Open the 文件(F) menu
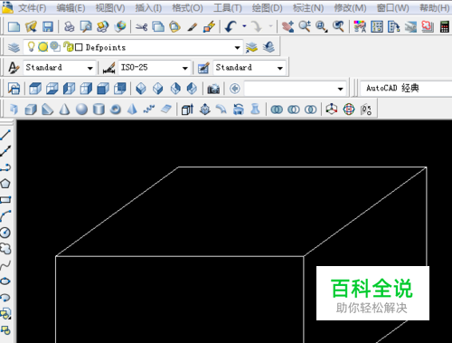This screenshot has width=452, height=343. point(33,8)
